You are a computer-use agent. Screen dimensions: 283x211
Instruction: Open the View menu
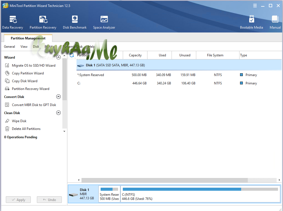(24, 47)
